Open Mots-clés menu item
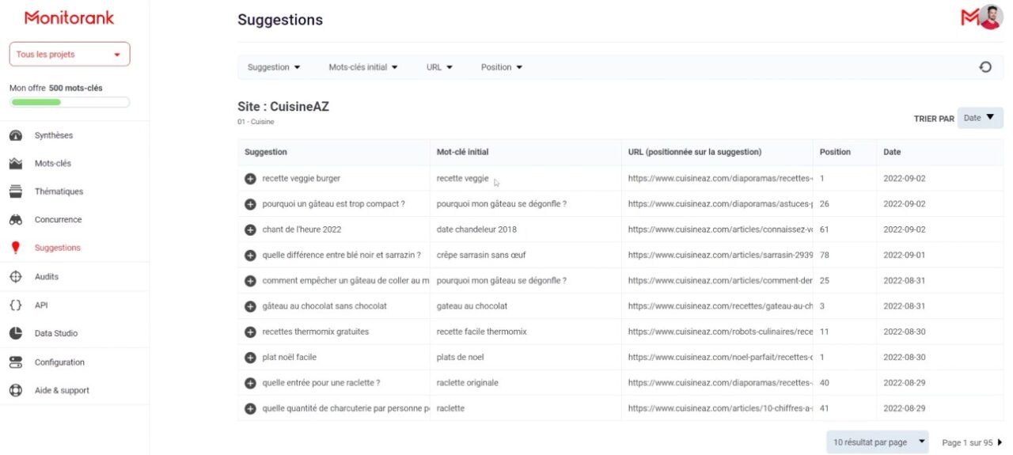The image size is (1013, 455). pyautogui.click(x=52, y=164)
